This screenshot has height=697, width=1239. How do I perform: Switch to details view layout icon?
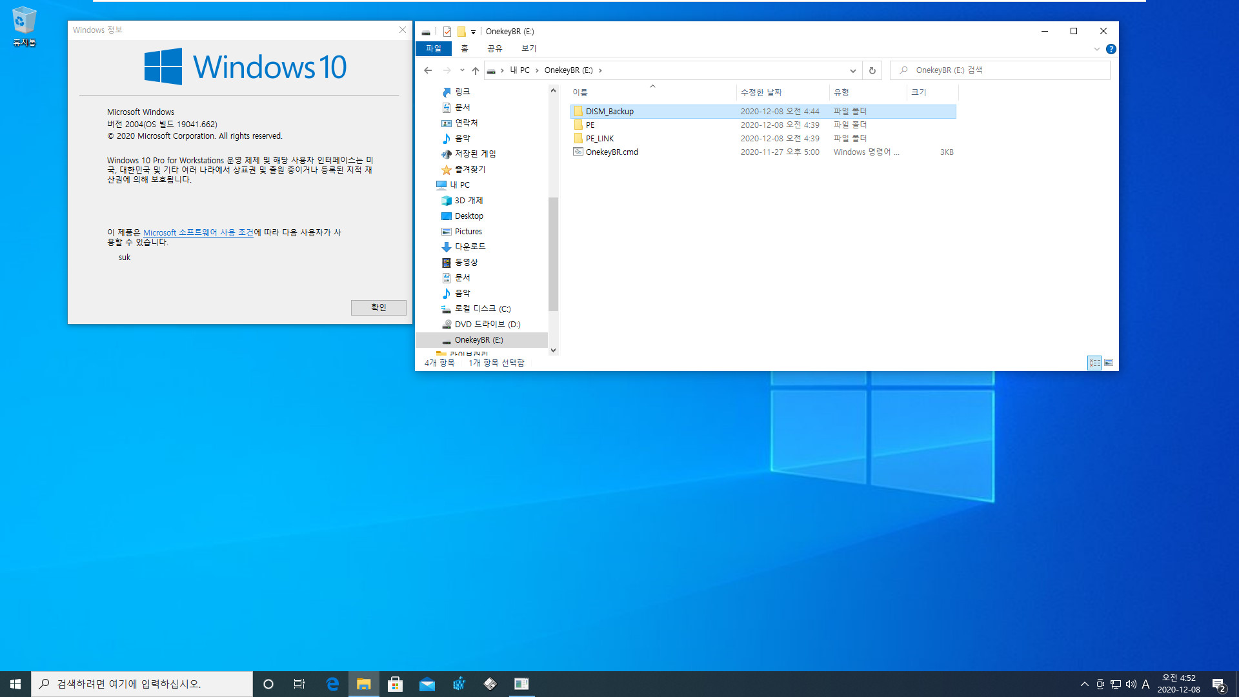click(x=1094, y=363)
